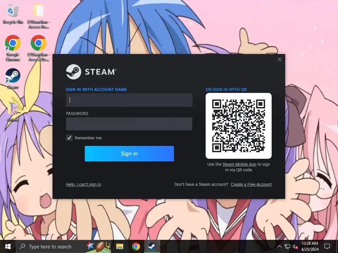Click the muted volume tray icon

click(295, 246)
